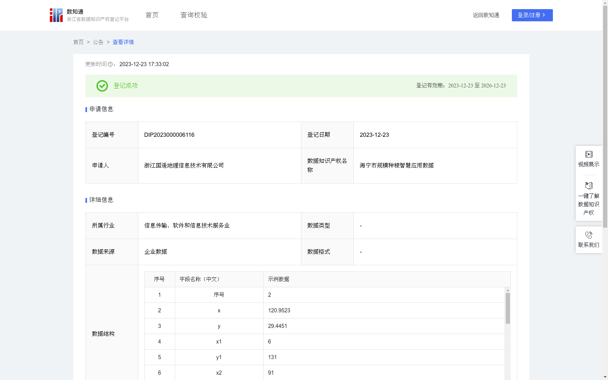
Task: Click the sample value 29.4451
Action: (277, 326)
